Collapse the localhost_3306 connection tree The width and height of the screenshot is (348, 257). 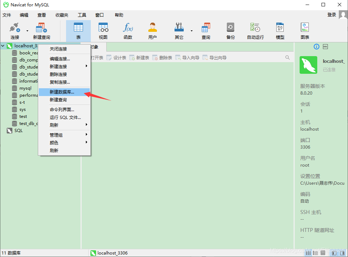(3, 46)
